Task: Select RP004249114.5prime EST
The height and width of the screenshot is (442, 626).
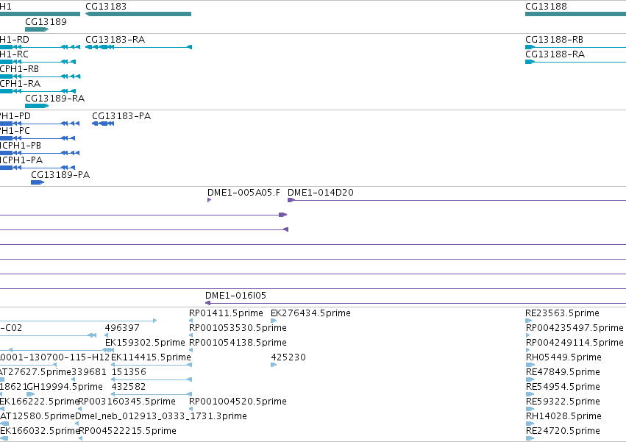Action: click(527, 350)
